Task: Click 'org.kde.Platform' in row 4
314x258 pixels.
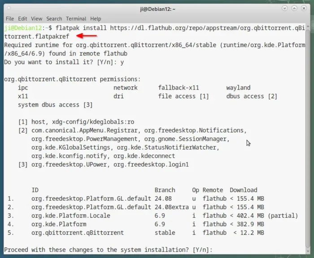Action: (59, 224)
